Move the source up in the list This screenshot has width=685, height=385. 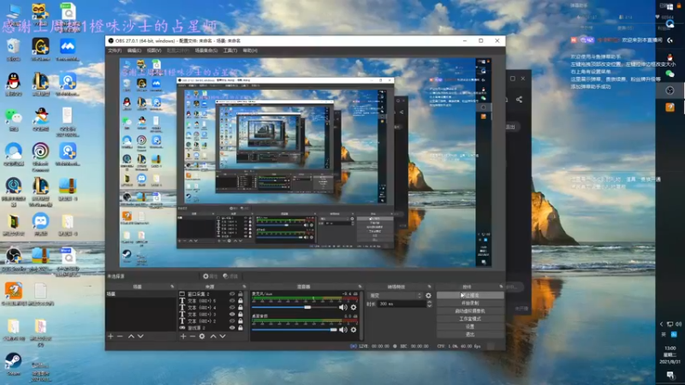[213, 336]
